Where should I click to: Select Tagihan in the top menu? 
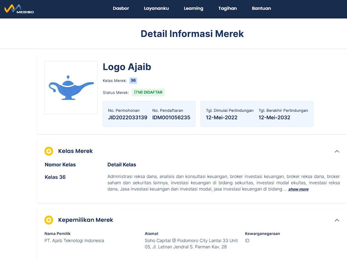[x=227, y=8]
